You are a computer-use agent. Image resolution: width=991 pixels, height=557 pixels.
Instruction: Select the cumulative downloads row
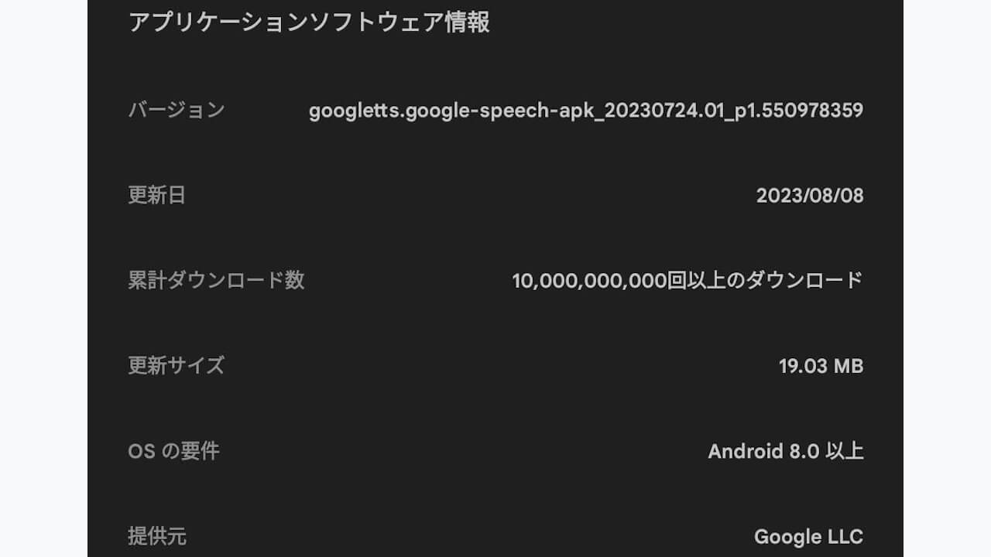[x=495, y=281]
